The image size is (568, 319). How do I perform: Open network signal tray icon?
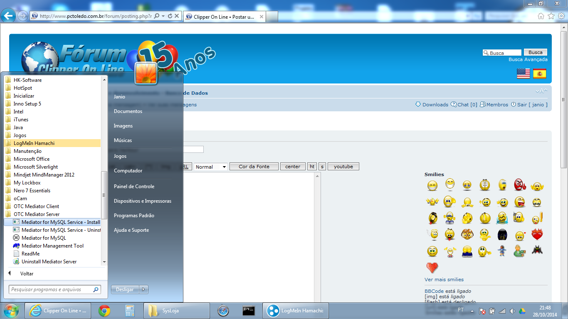point(502,311)
